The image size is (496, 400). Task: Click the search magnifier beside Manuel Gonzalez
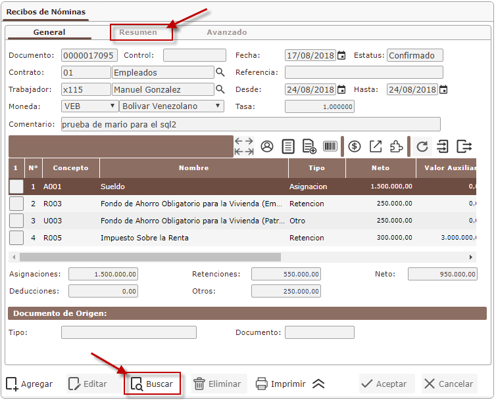(x=220, y=89)
